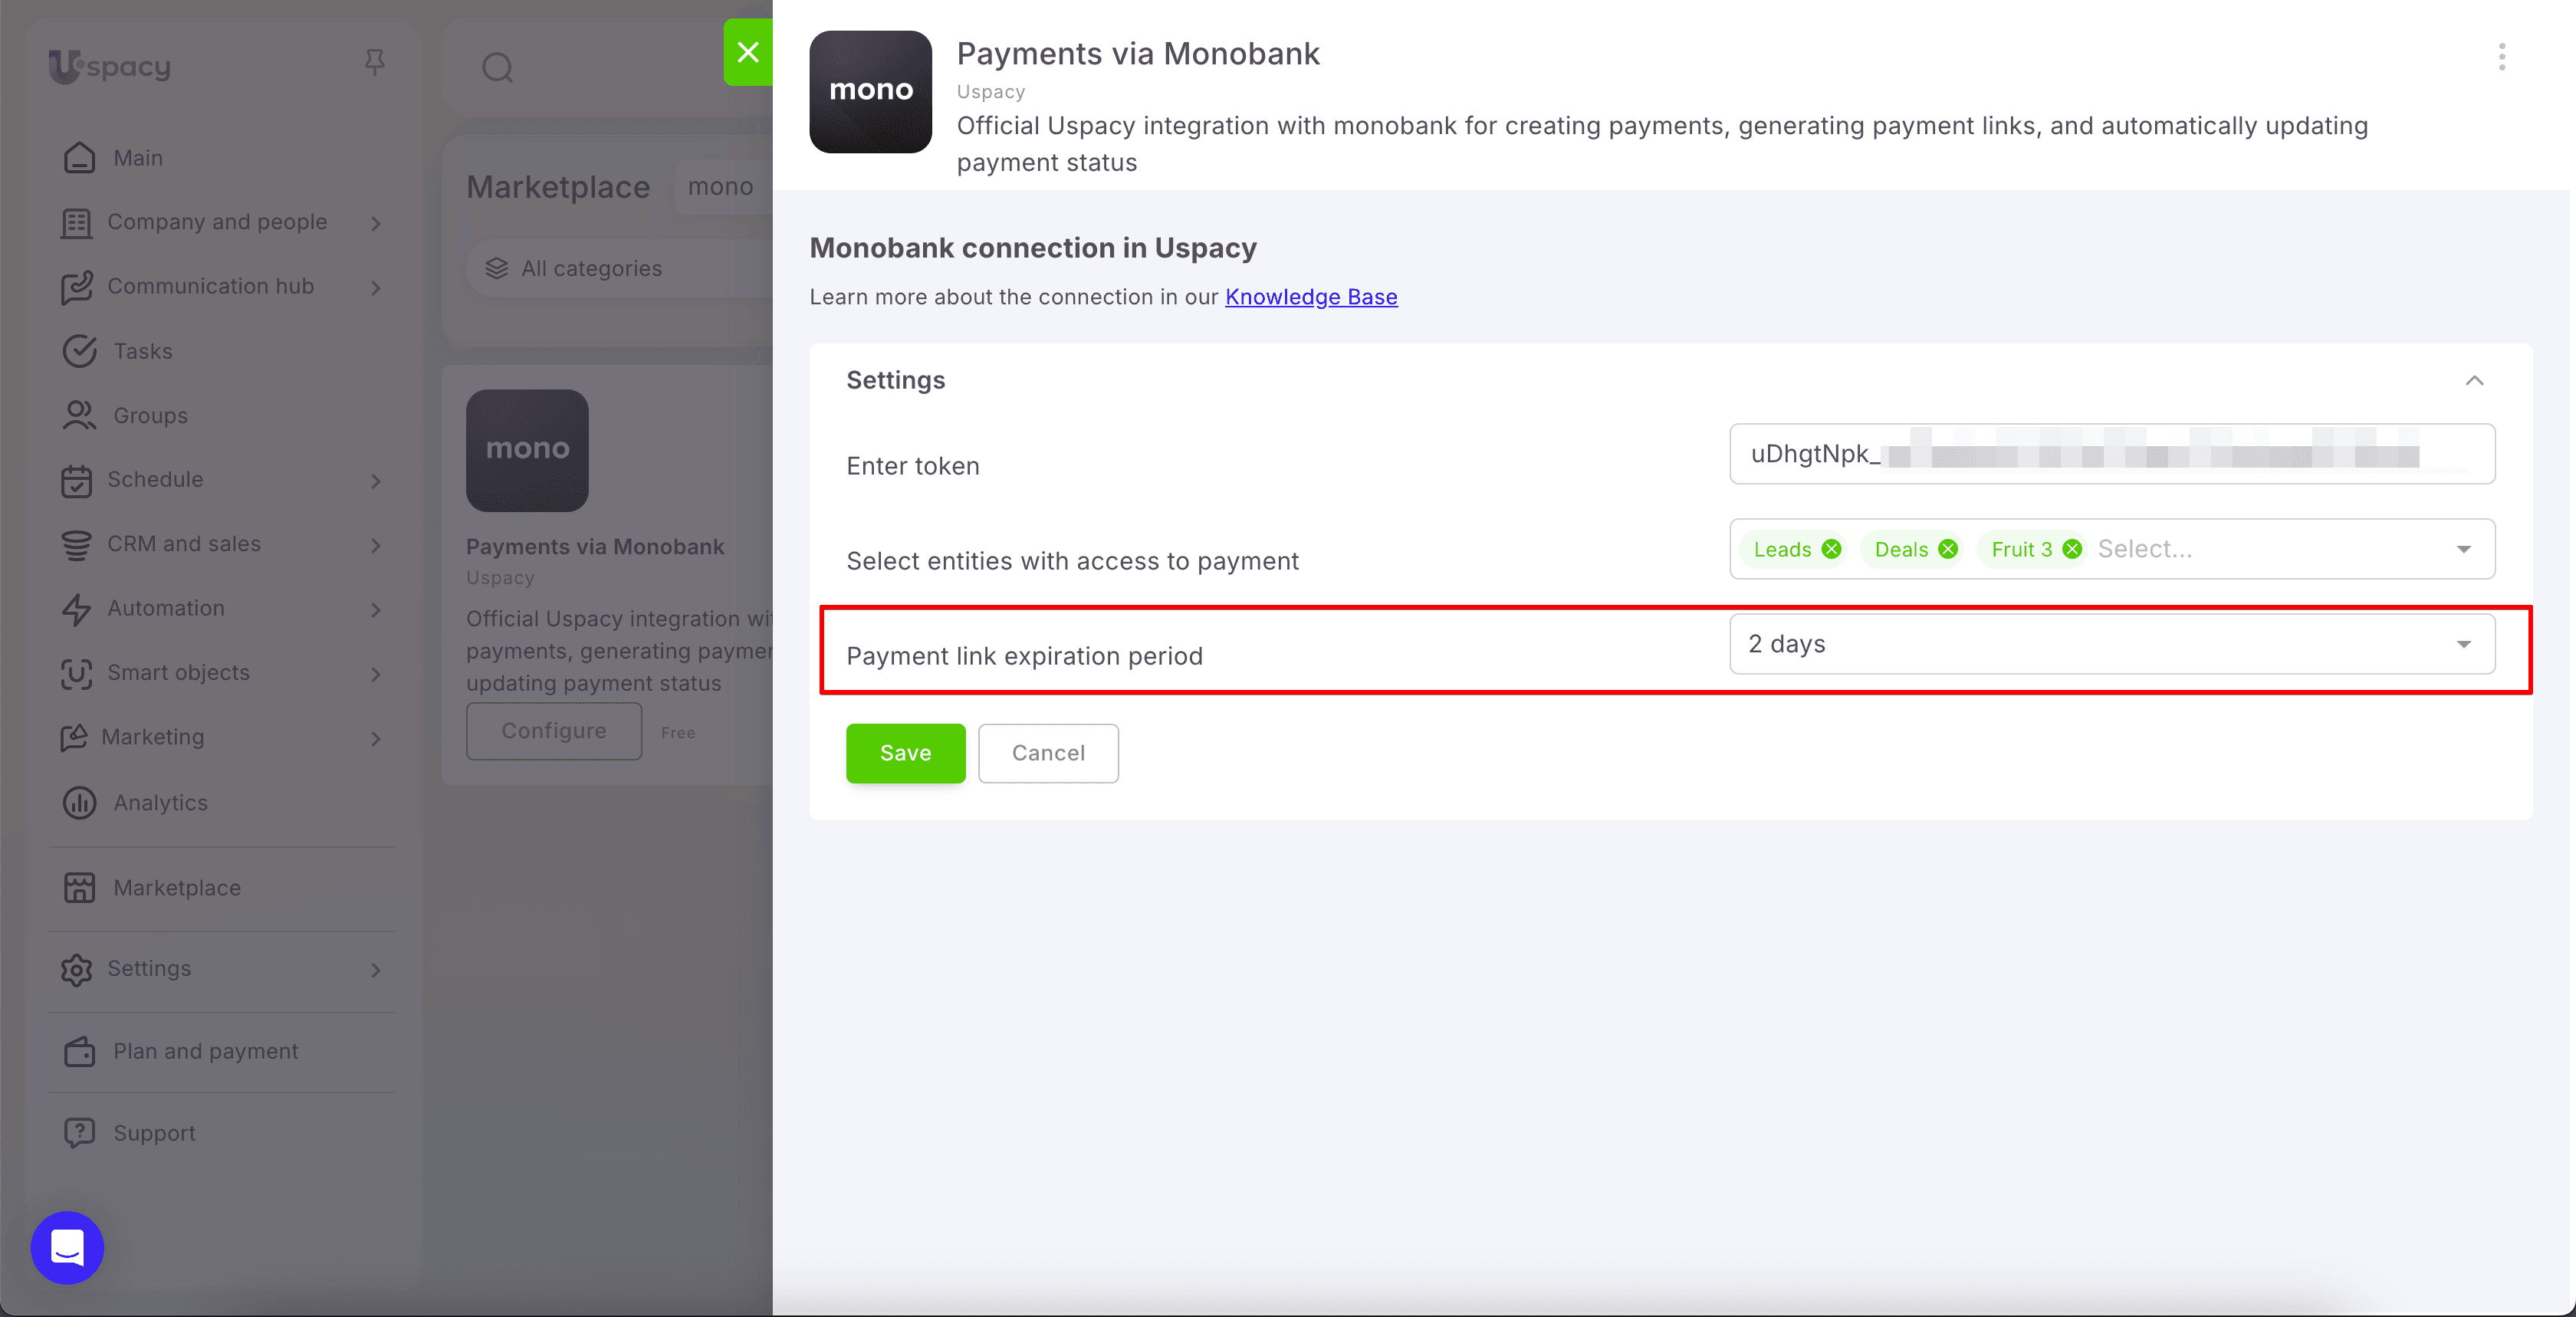Click the Schedule calendar icon
Viewport: 2576px width, 1317px height.
(x=76, y=481)
